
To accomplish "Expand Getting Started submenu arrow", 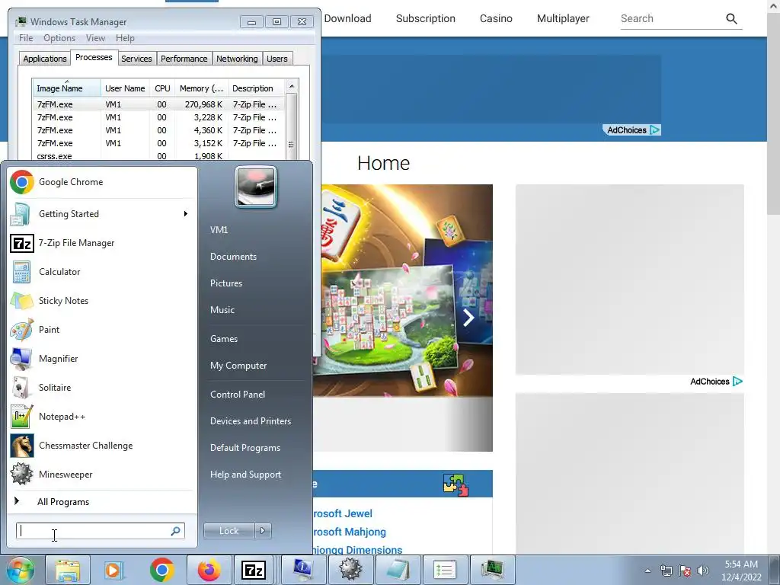I will 186,214.
